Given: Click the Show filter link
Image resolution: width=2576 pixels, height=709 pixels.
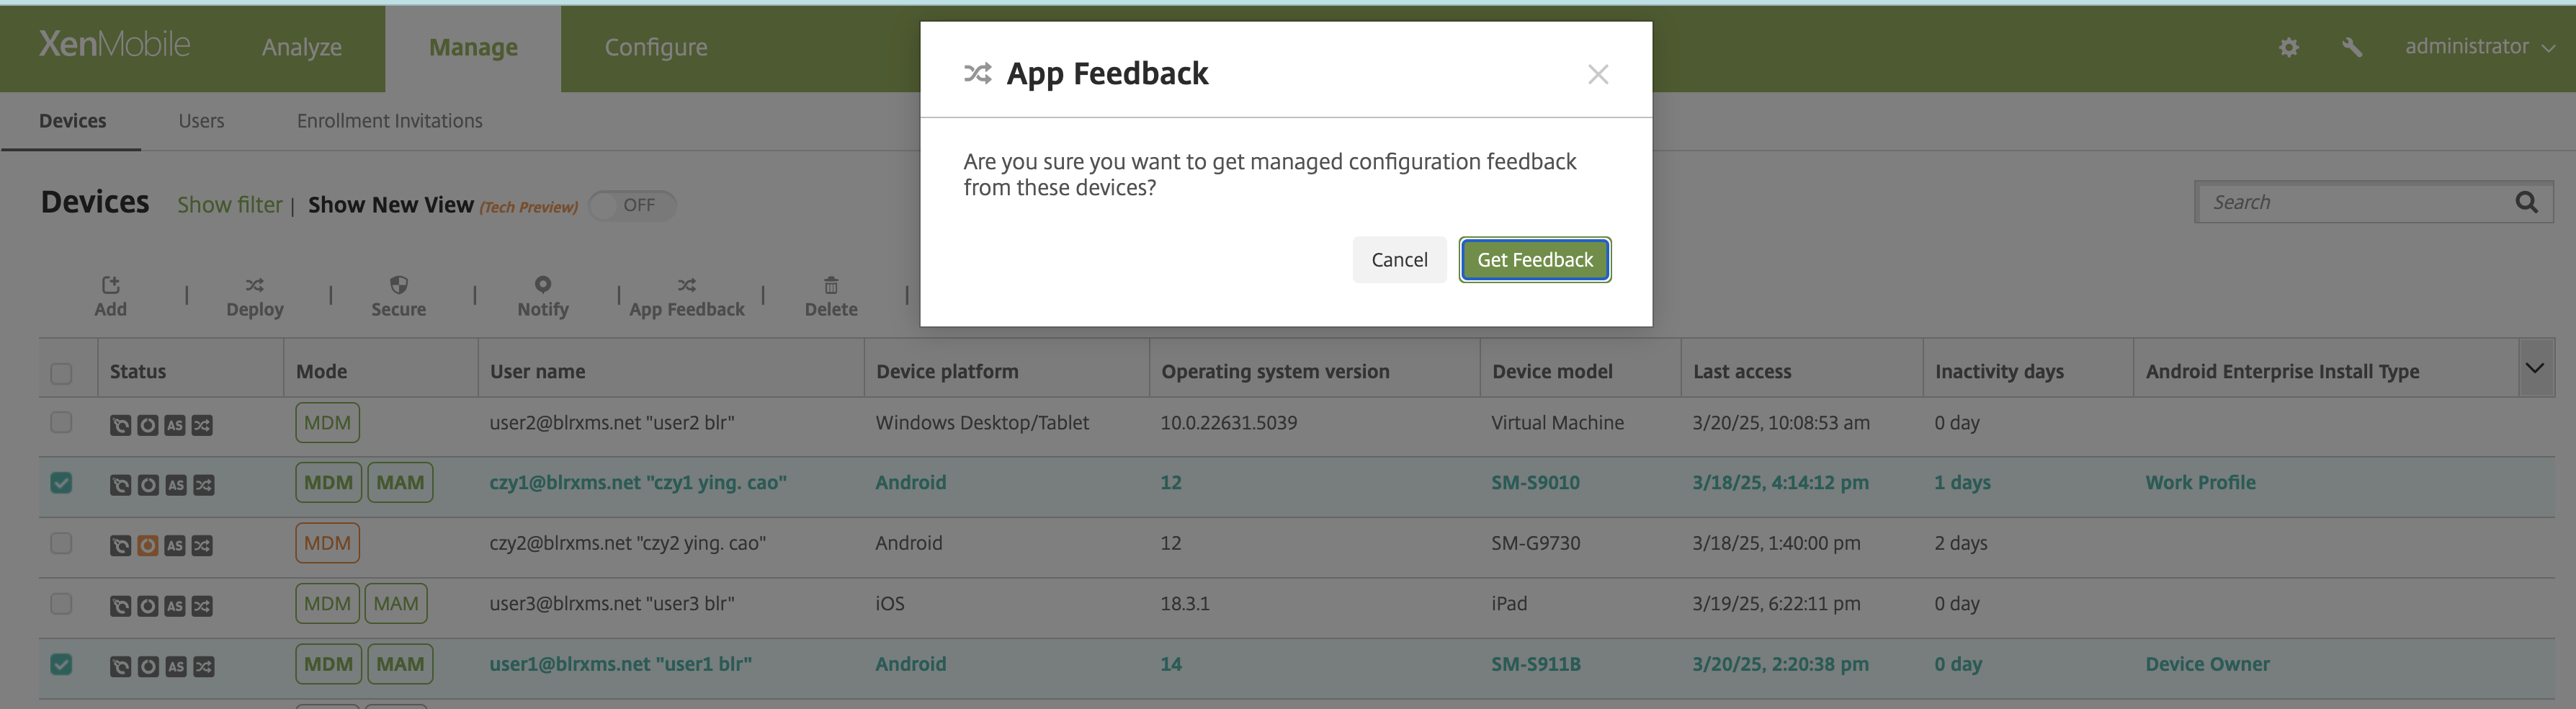Looking at the screenshot, I should [x=229, y=205].
